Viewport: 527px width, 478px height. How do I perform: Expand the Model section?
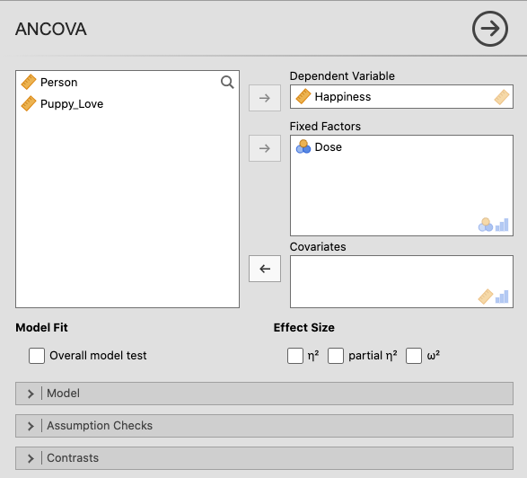pyautogui.click(x=264, y=394)
